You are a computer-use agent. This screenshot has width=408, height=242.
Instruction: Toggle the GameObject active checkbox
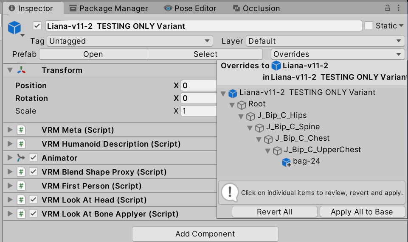pyautogui.click(x=37, y=26)
